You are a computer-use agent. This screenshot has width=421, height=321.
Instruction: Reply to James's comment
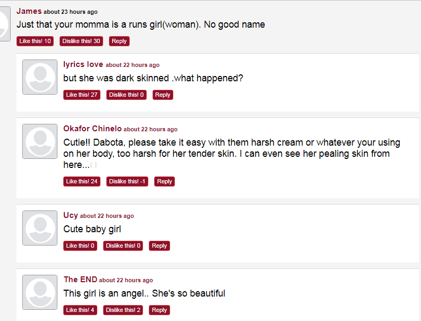119,41
